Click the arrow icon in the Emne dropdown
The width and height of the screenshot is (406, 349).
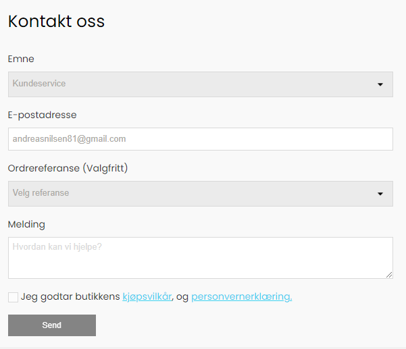[380, 84]
